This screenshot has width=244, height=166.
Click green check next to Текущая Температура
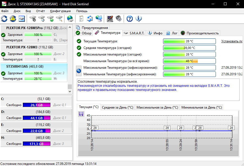click(x=79, y=41)
